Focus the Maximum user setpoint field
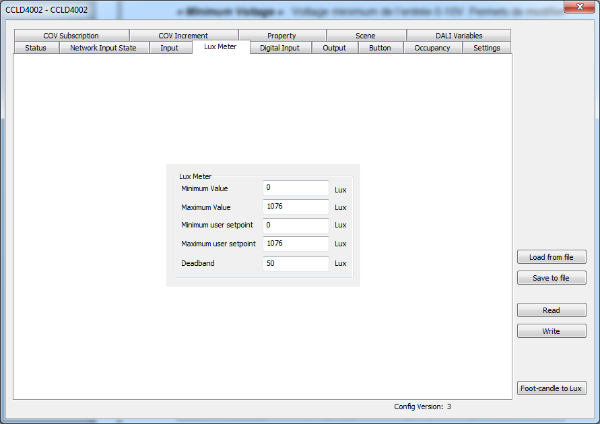This screenshot has width=600, height=424. coord(296,244)
